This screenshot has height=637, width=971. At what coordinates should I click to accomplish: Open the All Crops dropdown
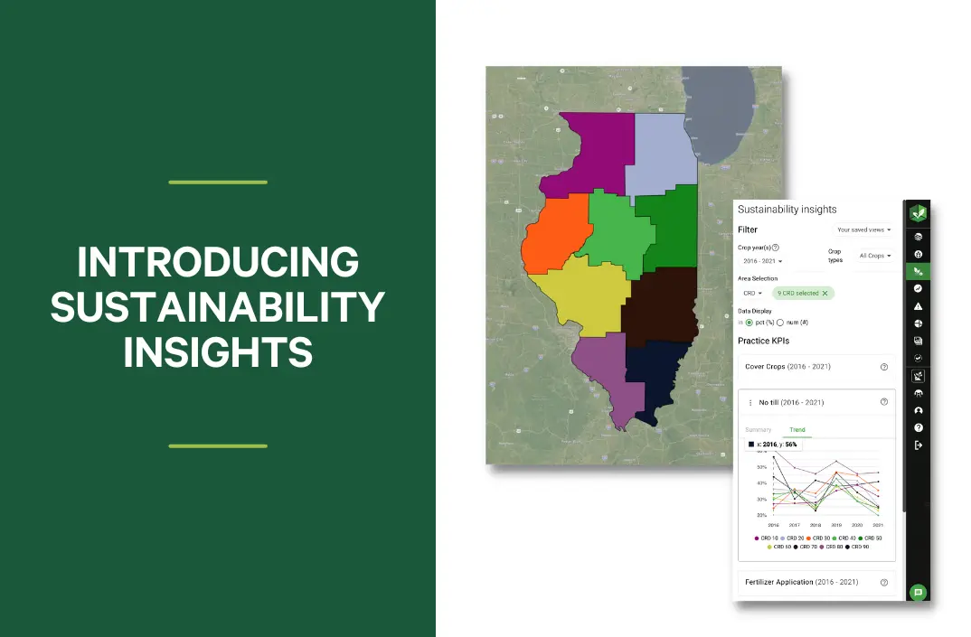click(x=875, y=256)
